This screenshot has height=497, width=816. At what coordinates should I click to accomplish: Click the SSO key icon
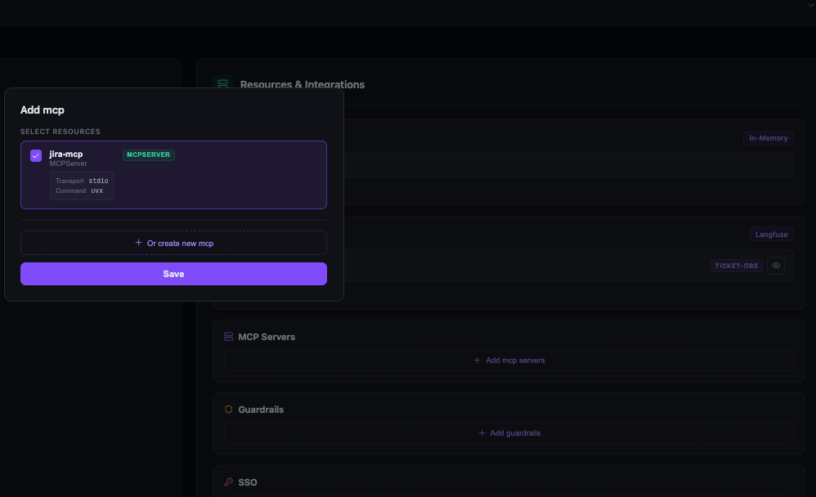[x=228, y=481]
